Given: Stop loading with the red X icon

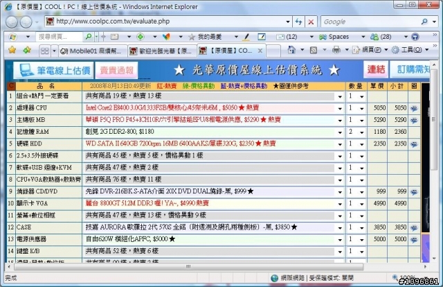Looking at the screenshot, I should pyautogui.click(x=311, y=21).
